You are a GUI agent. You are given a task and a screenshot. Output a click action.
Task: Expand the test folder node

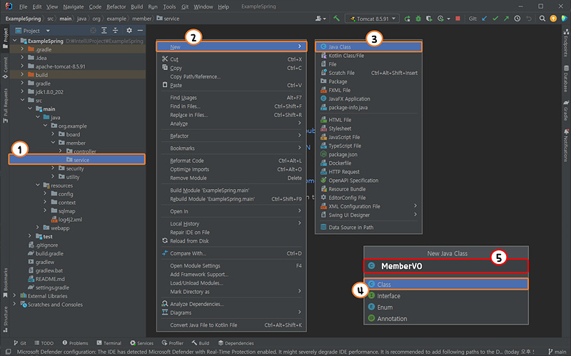click(30, 236)
